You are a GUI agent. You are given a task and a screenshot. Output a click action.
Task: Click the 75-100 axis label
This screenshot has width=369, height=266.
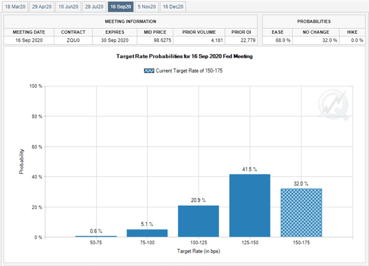pyautogui.click(x=147, y=243)
